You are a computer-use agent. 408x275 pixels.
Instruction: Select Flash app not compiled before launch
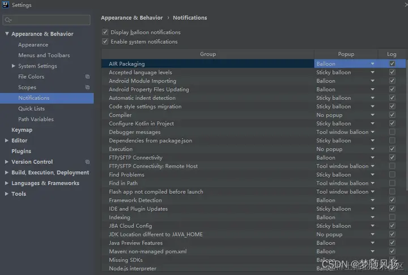tap(207, 192)
